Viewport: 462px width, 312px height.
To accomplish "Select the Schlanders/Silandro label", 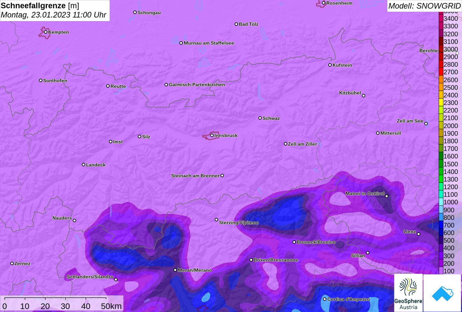I will [x=90, y=277].
